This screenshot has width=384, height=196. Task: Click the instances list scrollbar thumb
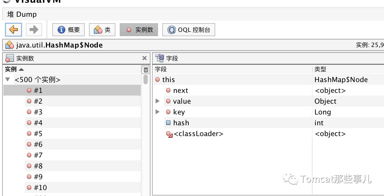pos(146,79)
